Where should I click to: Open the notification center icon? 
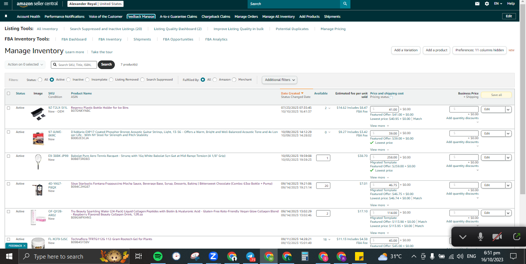point(513,256)
